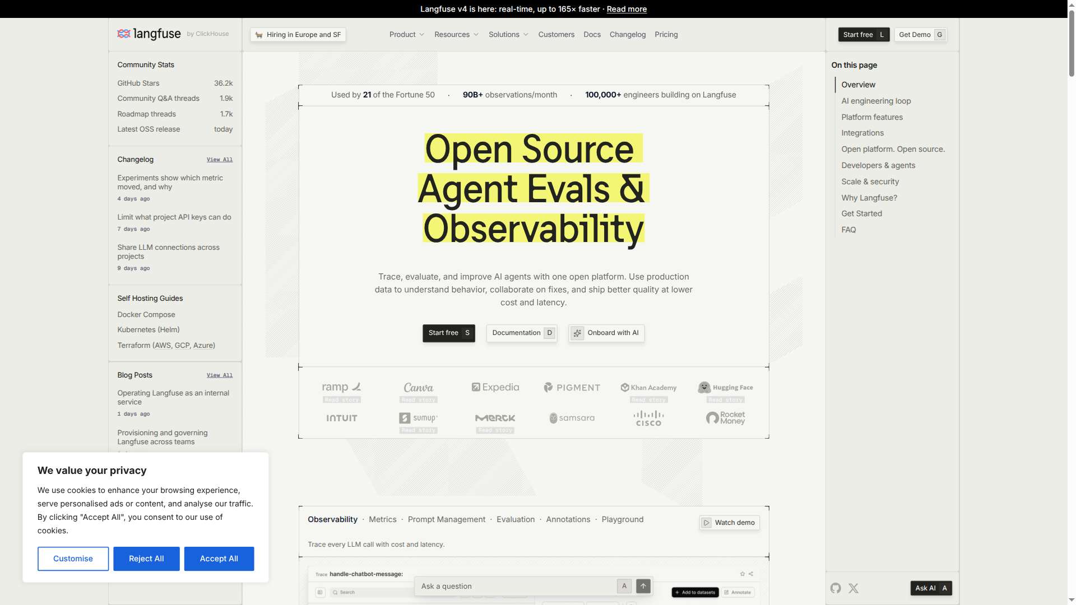
Task: Click Reject All in cookie banner
Action: 146,559
